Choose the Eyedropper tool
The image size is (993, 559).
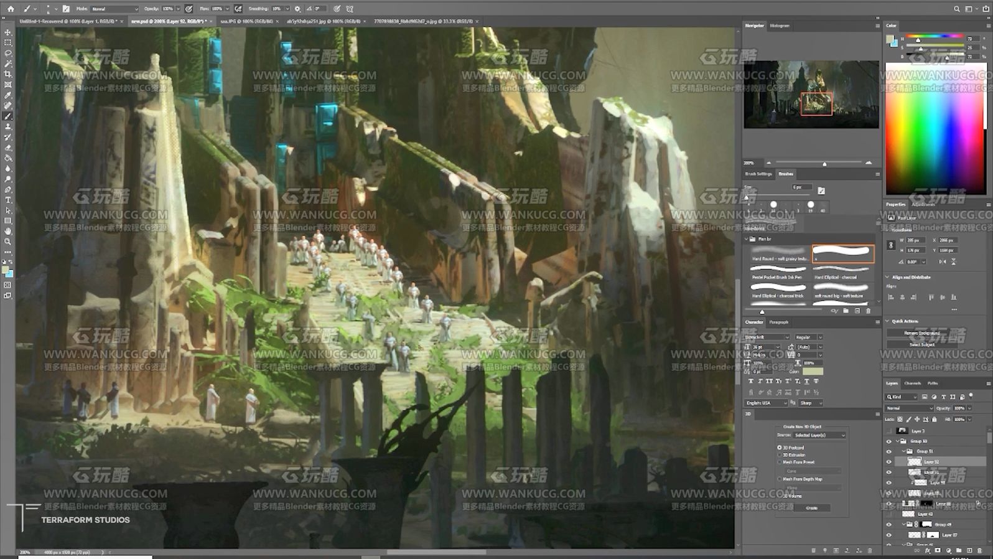8,95
